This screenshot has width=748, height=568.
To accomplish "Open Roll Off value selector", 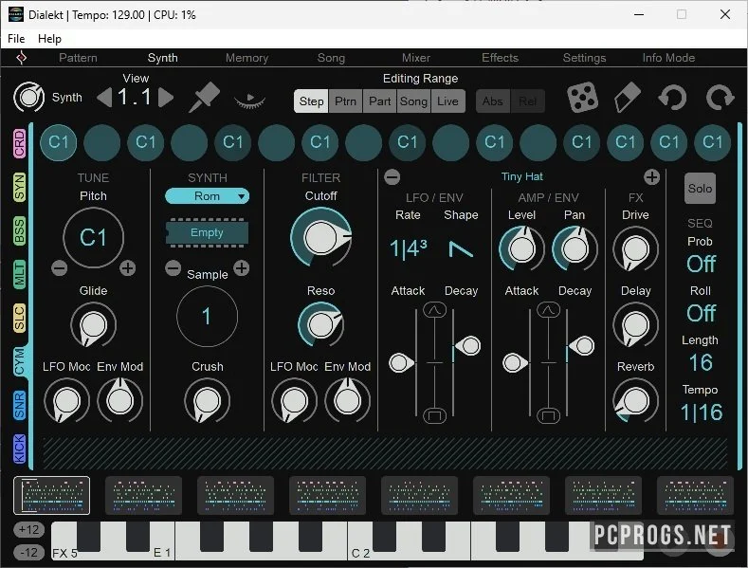I will (701, 313).
